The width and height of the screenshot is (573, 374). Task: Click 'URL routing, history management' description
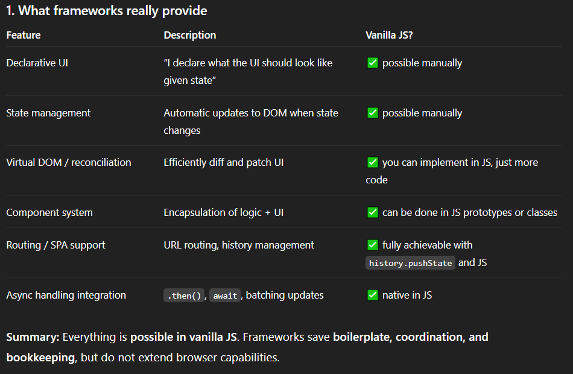coord(239,245)
